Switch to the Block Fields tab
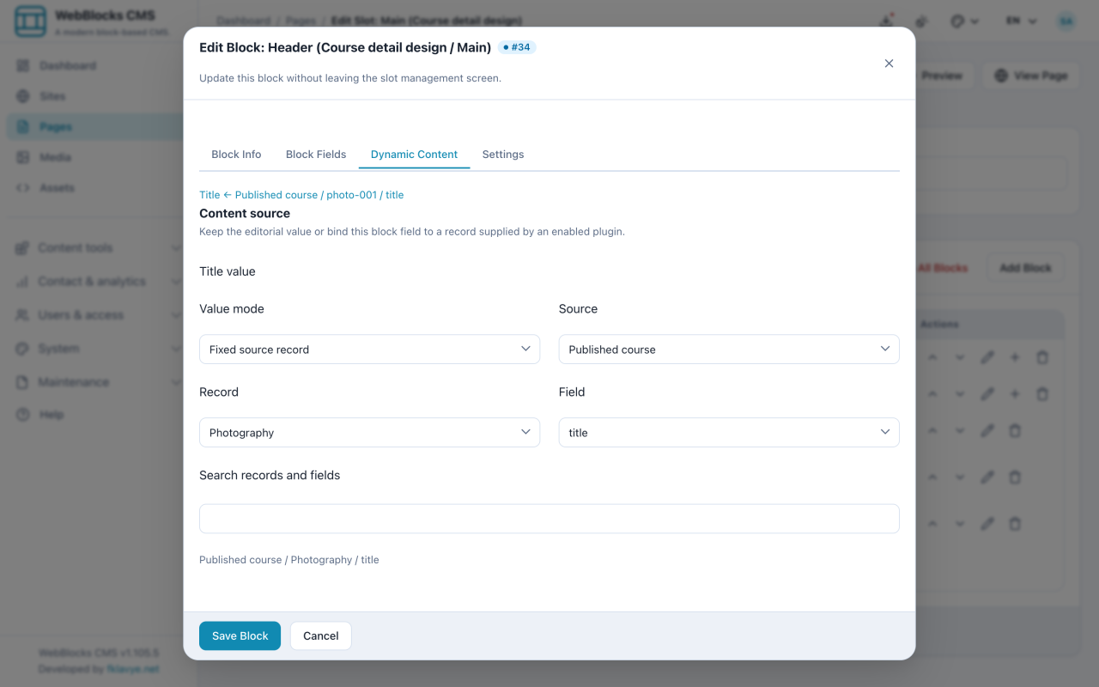This screenshot has width=1099, height=687. point(316,155)
